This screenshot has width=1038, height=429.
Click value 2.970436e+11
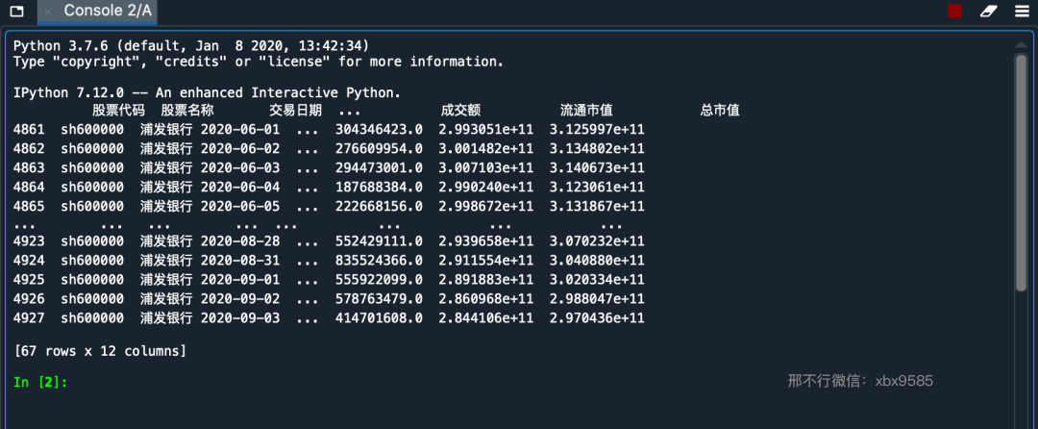pyautogui.click(x=597, y=318)
